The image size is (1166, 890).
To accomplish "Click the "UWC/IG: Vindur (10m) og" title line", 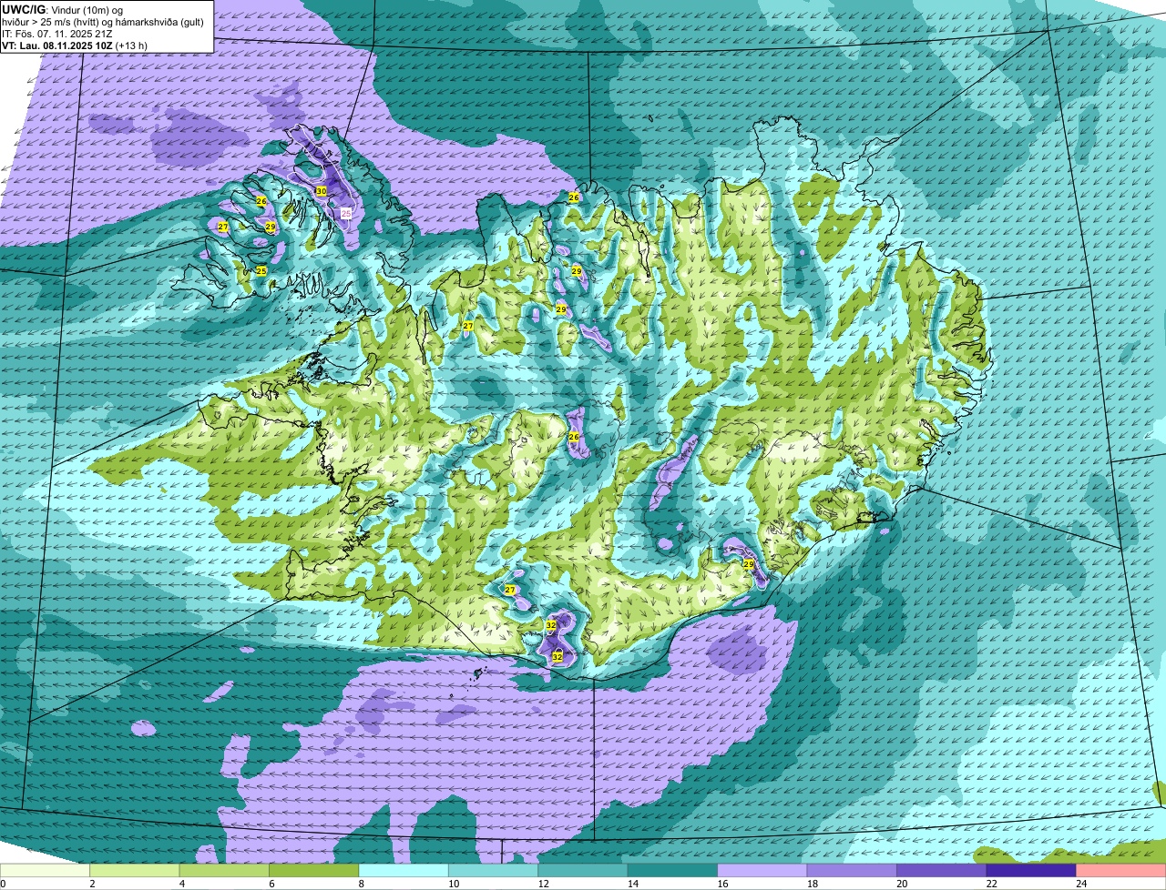I will [x=63, y=10].
